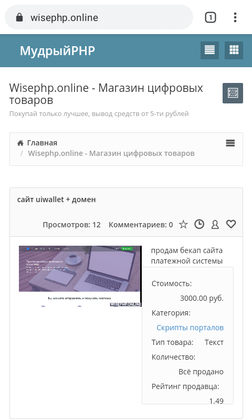Tap the wisephp.online address field
252x420 pixels.
[x=99, y=17]
